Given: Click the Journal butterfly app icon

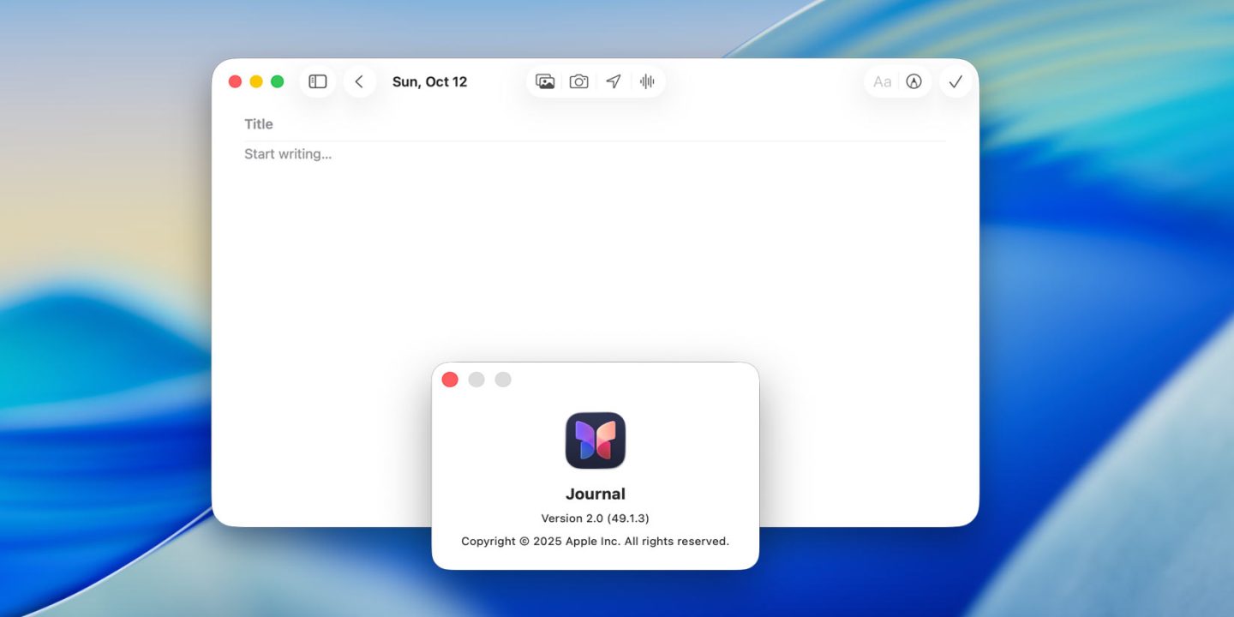Looking at the screenshot, I should (596, 440).
